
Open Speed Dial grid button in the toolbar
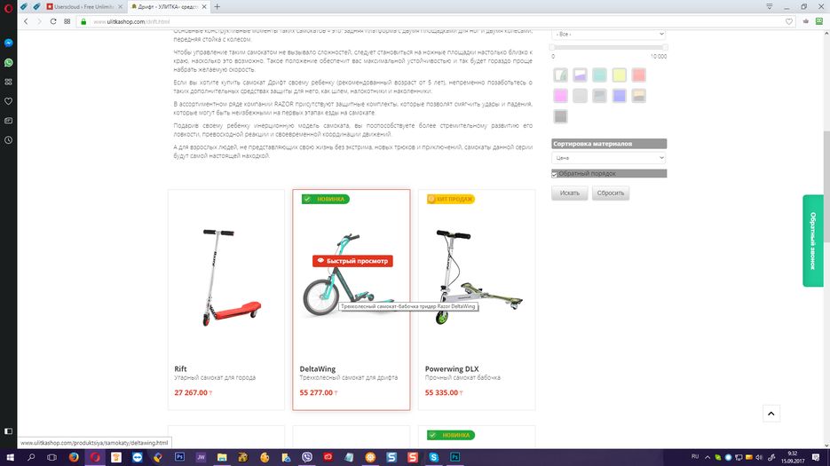[x=67, y=21]
